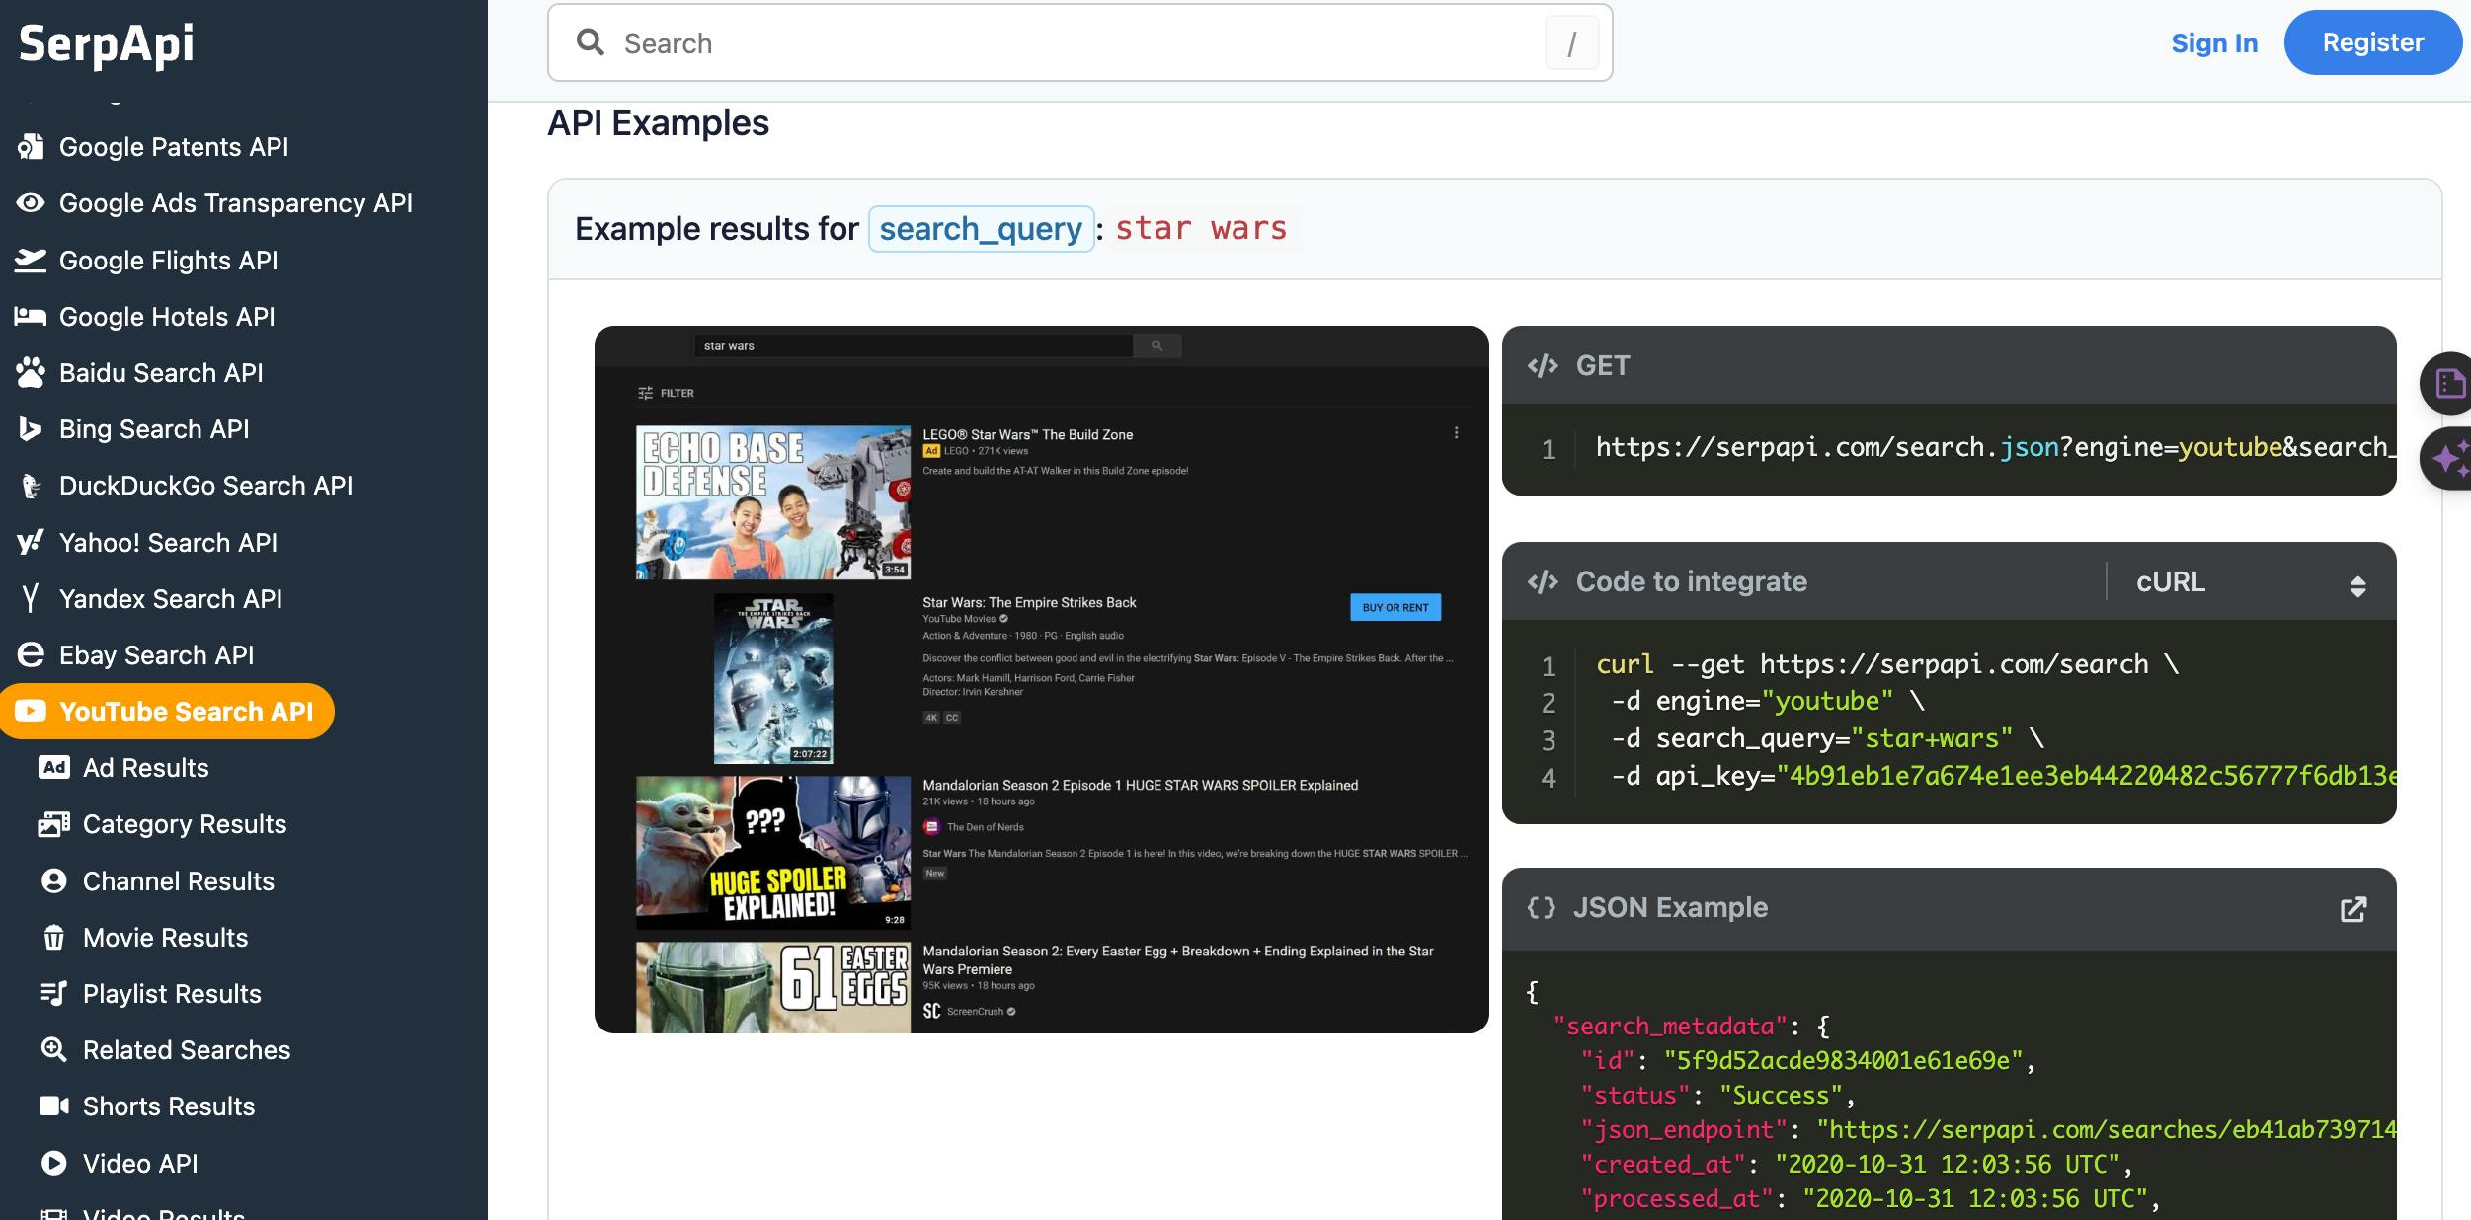Click the magnifier icon beside Related Searches
Screen dimensions: 2471x1220
coord(54,1050)
